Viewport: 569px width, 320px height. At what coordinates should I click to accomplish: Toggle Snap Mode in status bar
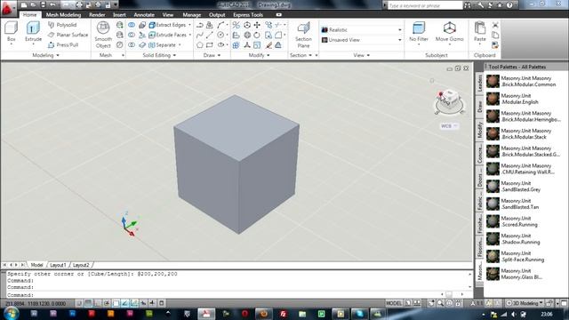click(x=79, y=303)
